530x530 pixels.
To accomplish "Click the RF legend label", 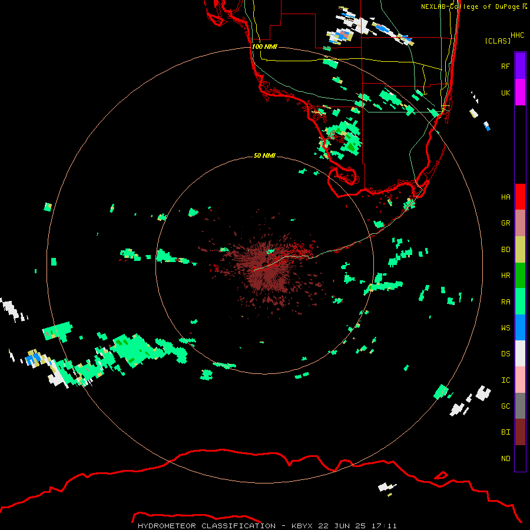I will (x=505, y=66).
